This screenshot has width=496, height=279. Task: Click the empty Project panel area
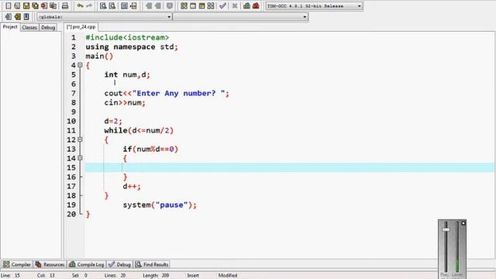[31, 145]
